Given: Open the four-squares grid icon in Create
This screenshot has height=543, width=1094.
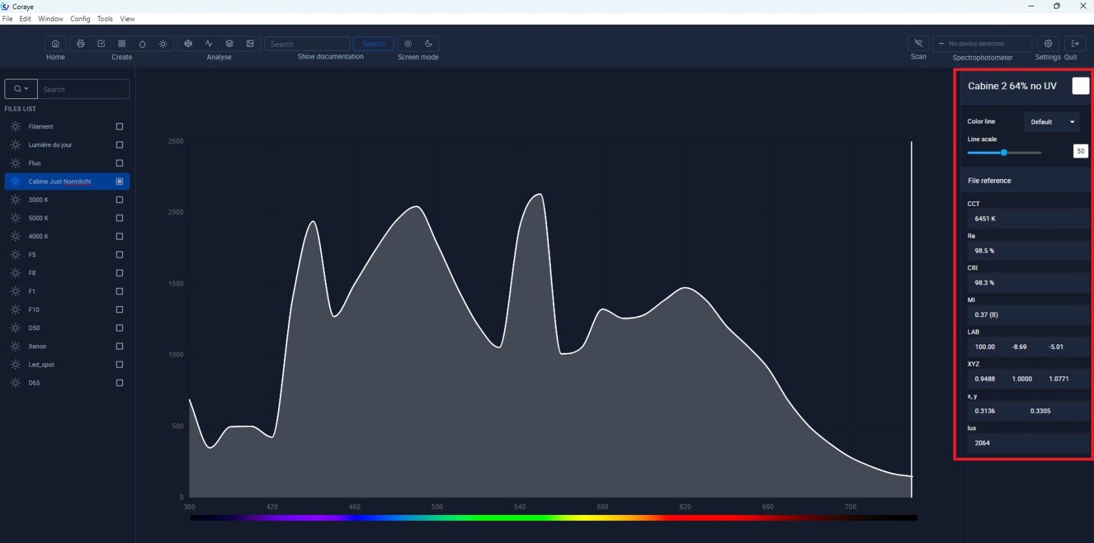Looking at the screenshot, I should tap(122, 44).
